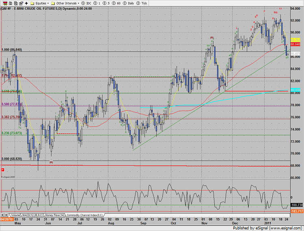
Task: Click the clipboard-style icon in the toolbar
Action: (21, 3)
